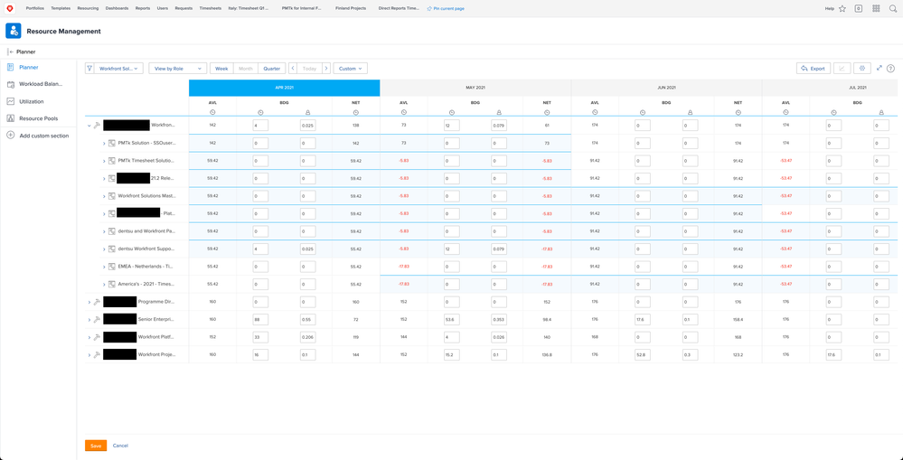
Task: Click the planner help question mark icon
Action: tap(890, 69)
